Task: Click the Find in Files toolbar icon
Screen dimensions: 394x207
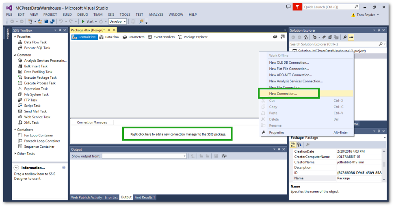Action: (x=141, y=22)
